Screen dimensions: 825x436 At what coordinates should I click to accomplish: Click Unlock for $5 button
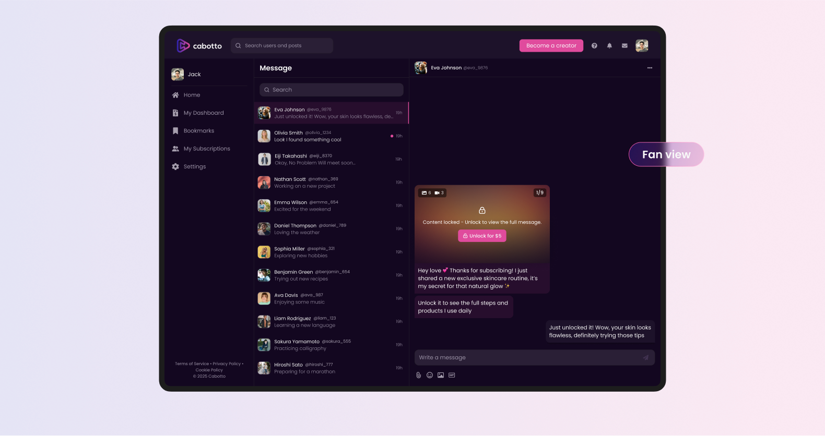pyautogui.click(x=482, y=236)
